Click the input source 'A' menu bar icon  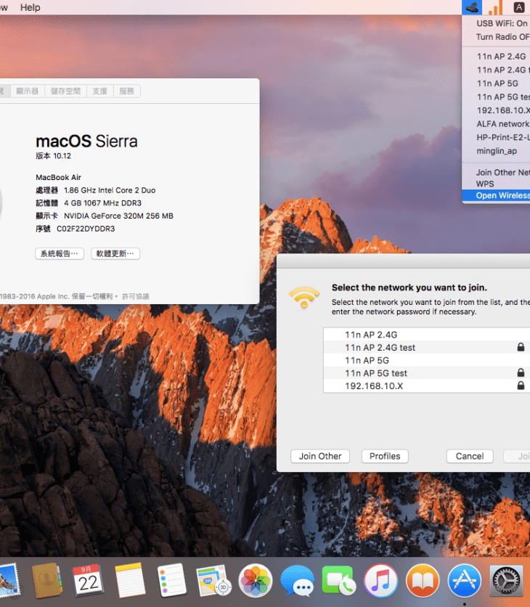pos(518,7)
